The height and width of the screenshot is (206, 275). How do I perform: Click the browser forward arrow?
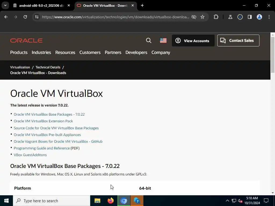tap(16, 17)
